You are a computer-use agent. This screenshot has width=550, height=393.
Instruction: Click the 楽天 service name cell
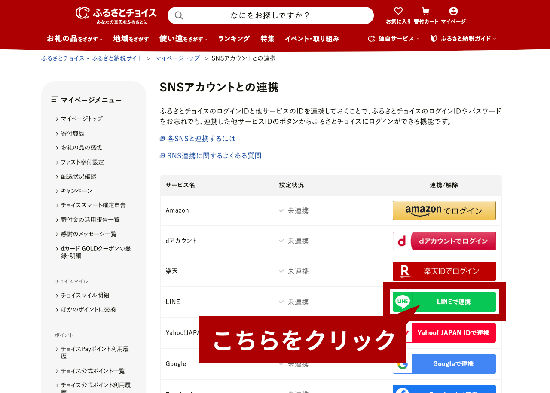click(x=172, y=271)
